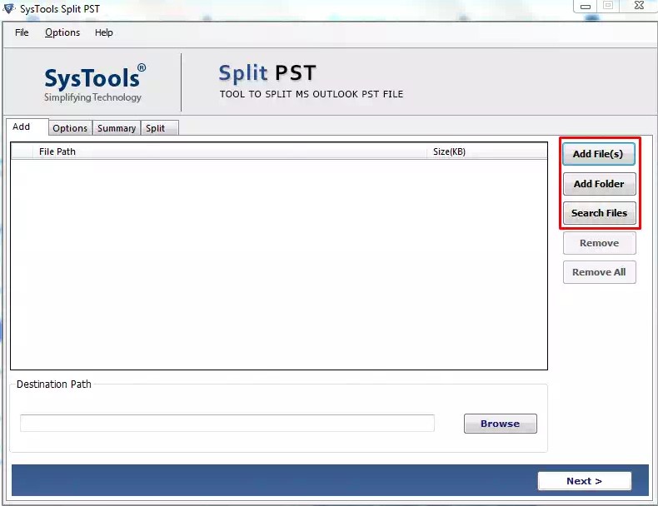Click the Remove All button
The image size is (658, 506).
[x=599, y=272]
